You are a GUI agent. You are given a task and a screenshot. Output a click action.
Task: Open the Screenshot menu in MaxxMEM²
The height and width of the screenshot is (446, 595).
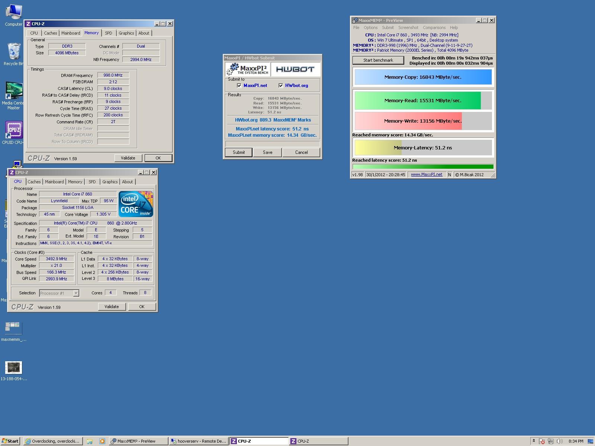(x=408, y=28)
